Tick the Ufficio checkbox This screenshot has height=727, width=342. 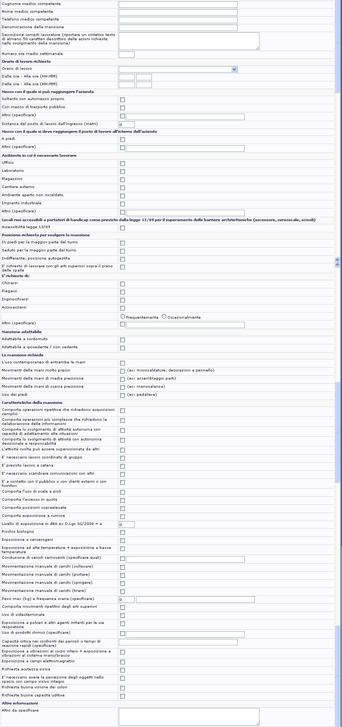pyautogui.click(x=122, y=164)
